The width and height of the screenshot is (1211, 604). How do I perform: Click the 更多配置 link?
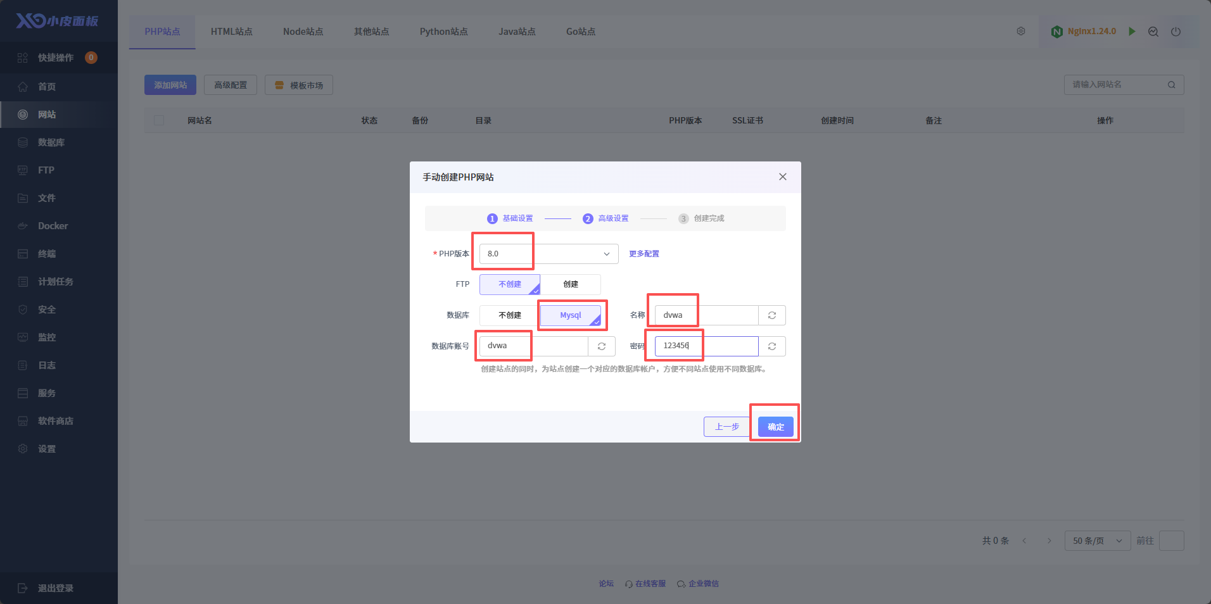click(644, 254)
